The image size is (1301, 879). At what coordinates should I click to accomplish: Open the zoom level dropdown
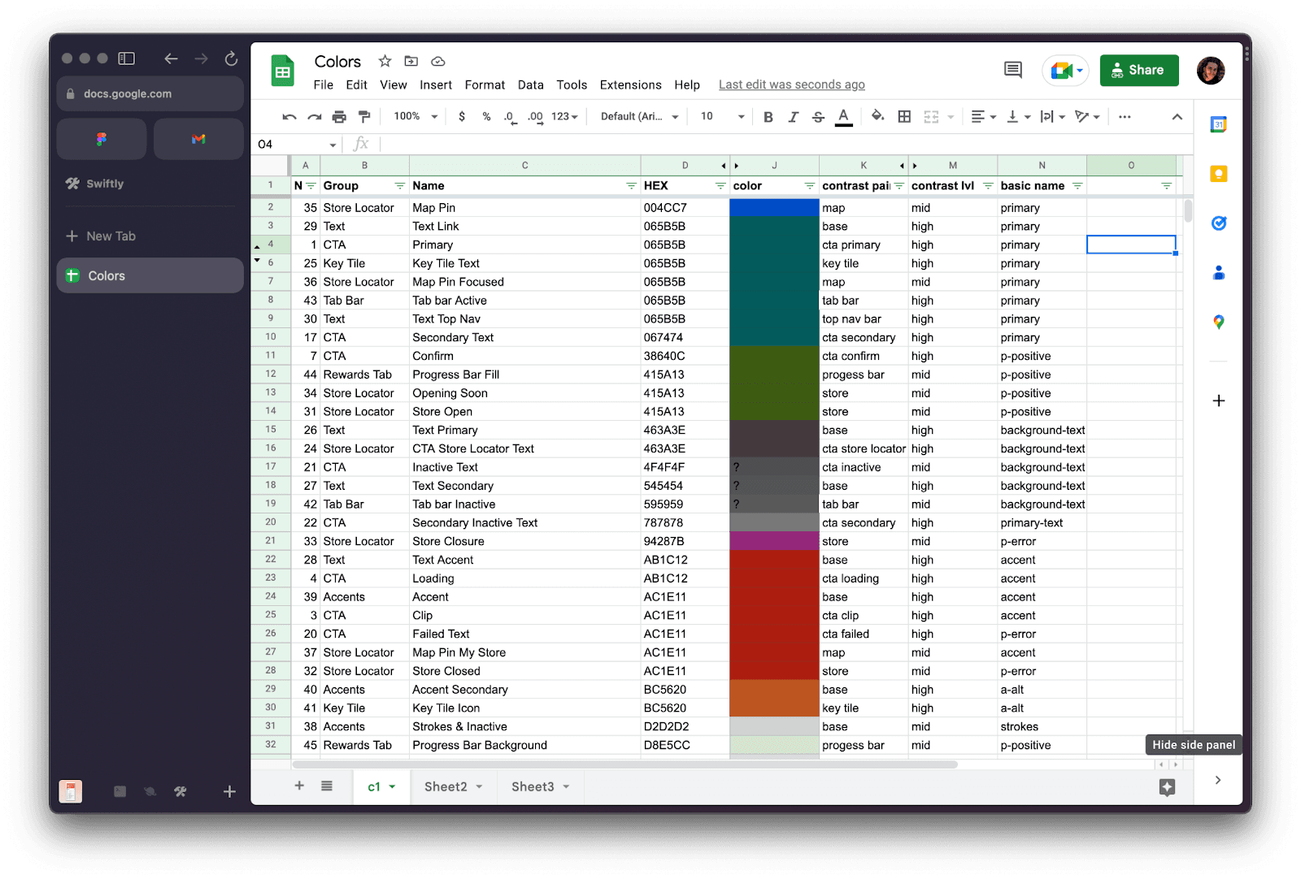coord(416,117)
